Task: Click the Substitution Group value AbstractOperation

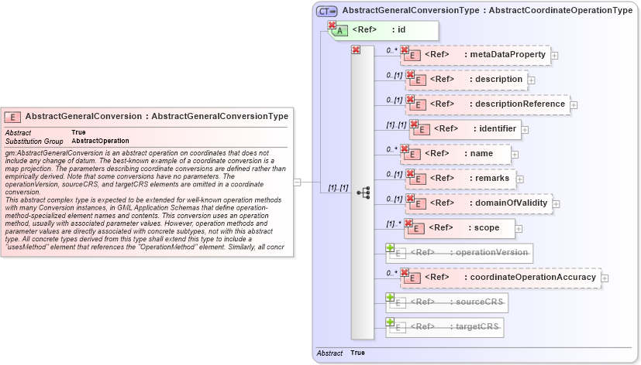Action: [100, 141]
